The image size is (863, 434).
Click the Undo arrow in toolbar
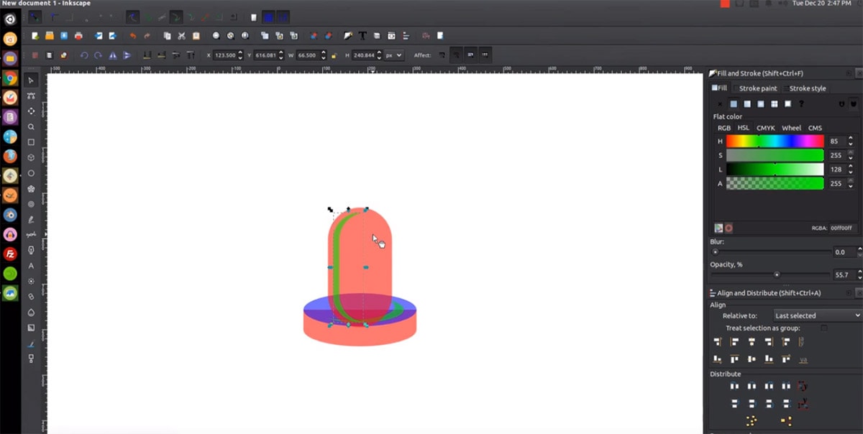(x=132, y=36)
